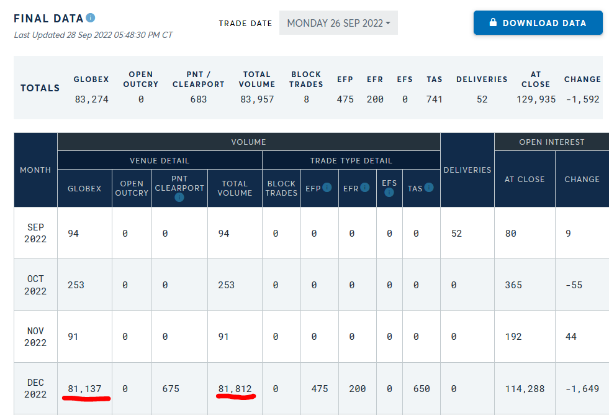The height and width of the screenshot is (415, 609).
Task: Click the Totals Change value -1,592
Action: (x=582, y=99)
